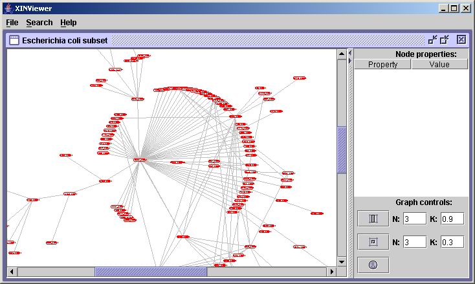
Task: Minimize the Escherichia coli subset internal frame
Action: click(x=432, y=39)
